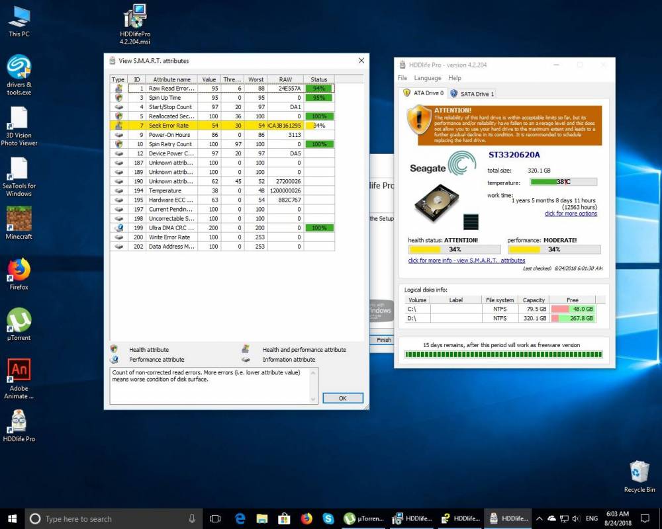Sort by Attribute name column header
Image resolution: width=662 pixels, height=529 pixels.
(x=171, y=79)
